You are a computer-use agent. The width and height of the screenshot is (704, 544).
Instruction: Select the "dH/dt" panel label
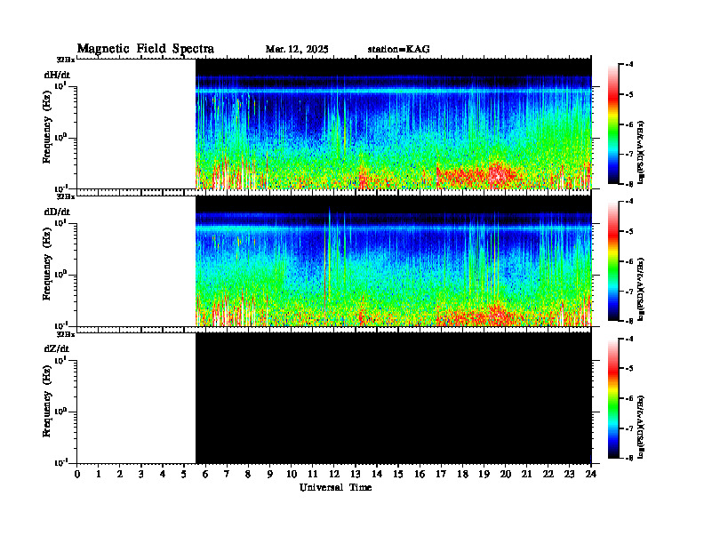(57, 76)
